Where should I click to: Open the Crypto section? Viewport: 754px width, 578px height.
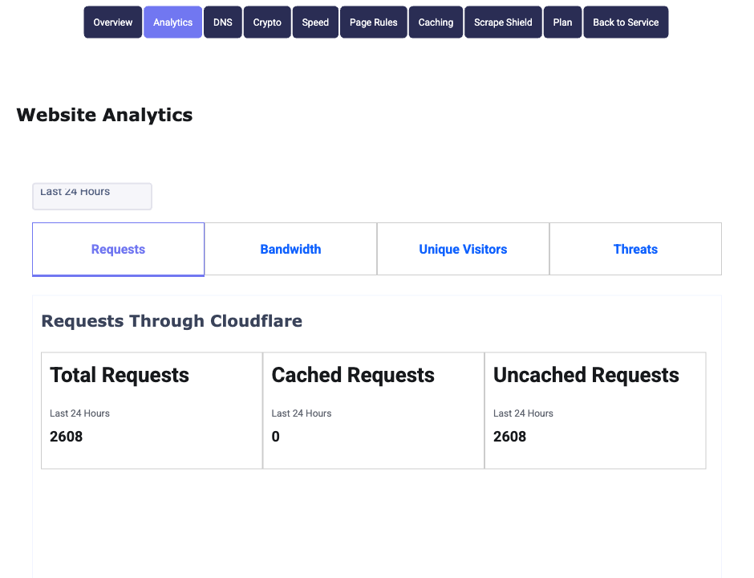coord(267,22)
